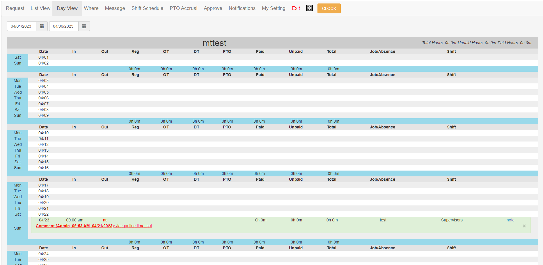The width and height of the screenshot is (543, 265).
Task: Open the Where tab
Action: point(91,8)
